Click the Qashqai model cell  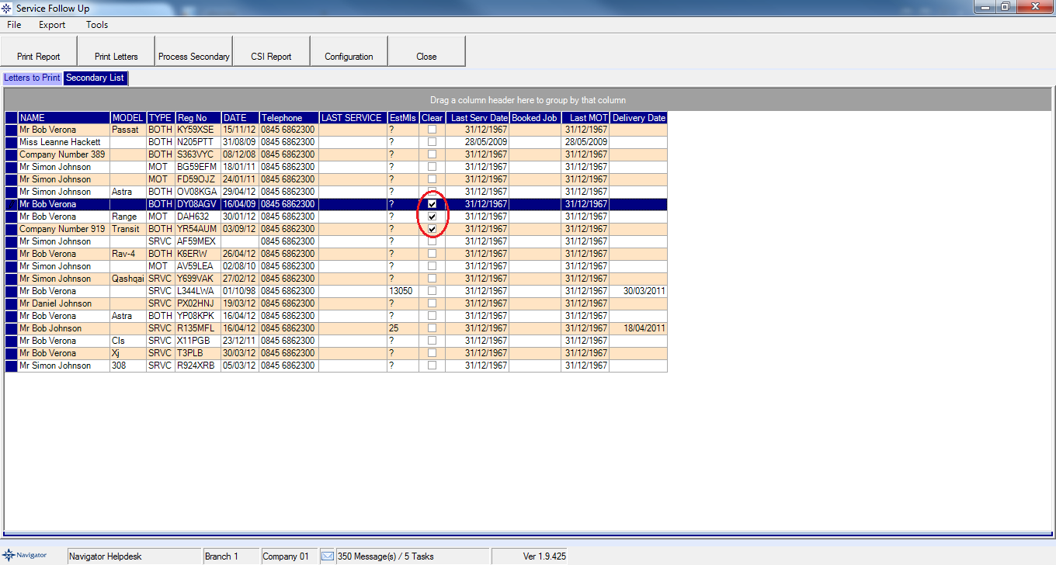pyautogui.click(x=128, y=279)
